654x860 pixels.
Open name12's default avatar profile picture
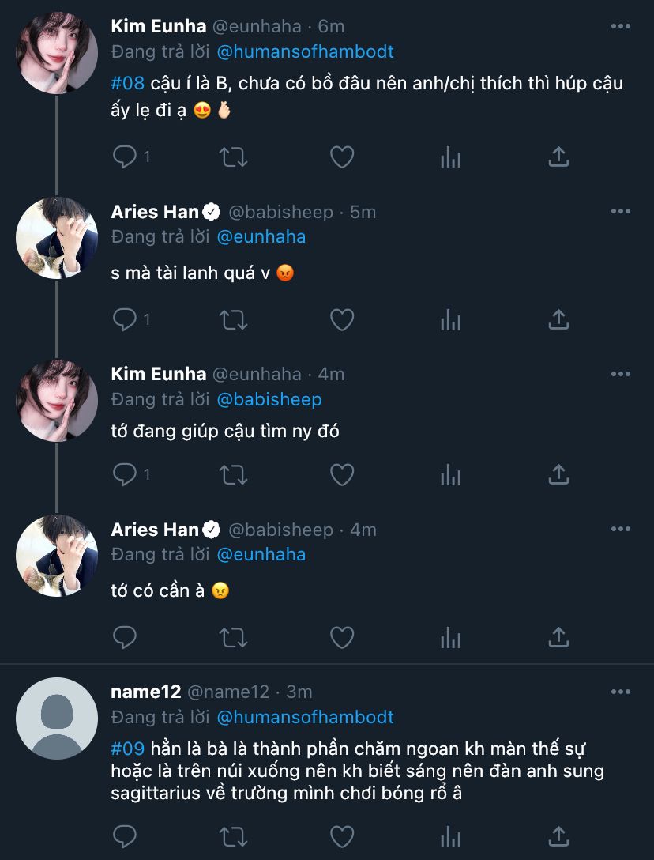coord(57,718)
